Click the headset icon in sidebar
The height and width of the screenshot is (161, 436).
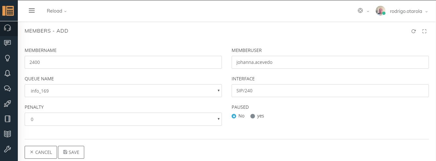7,28
